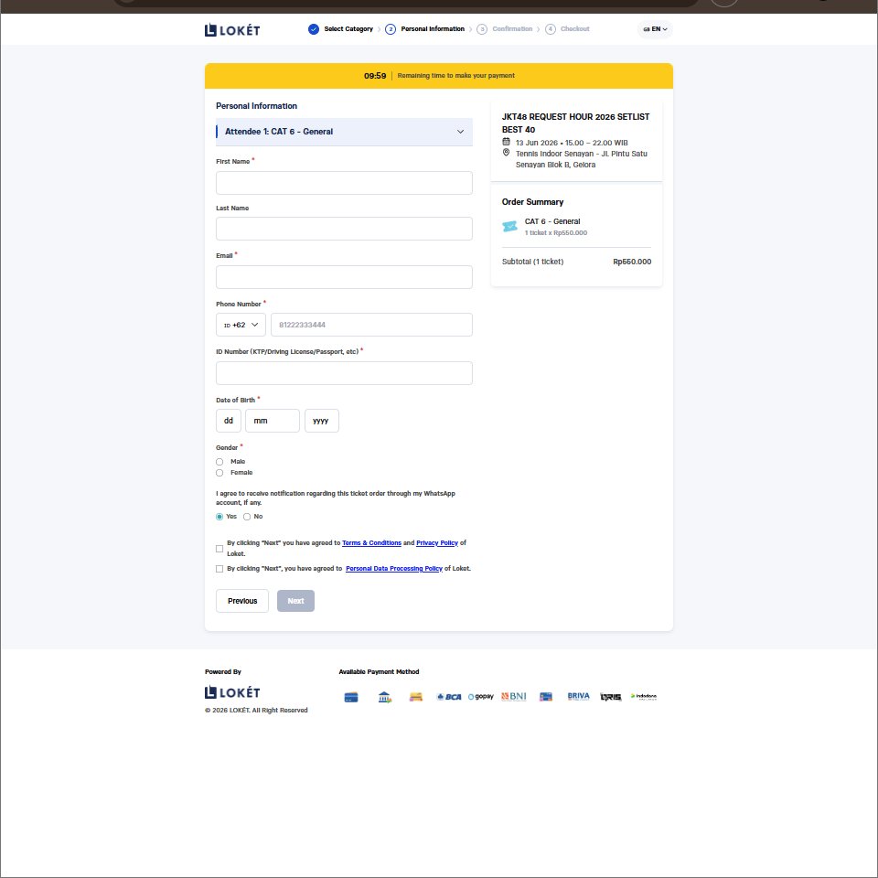Viewport: 878px width, 878px height.
Task: Click the step 4 Checkout circle icon
Action: tap(551, 29)
